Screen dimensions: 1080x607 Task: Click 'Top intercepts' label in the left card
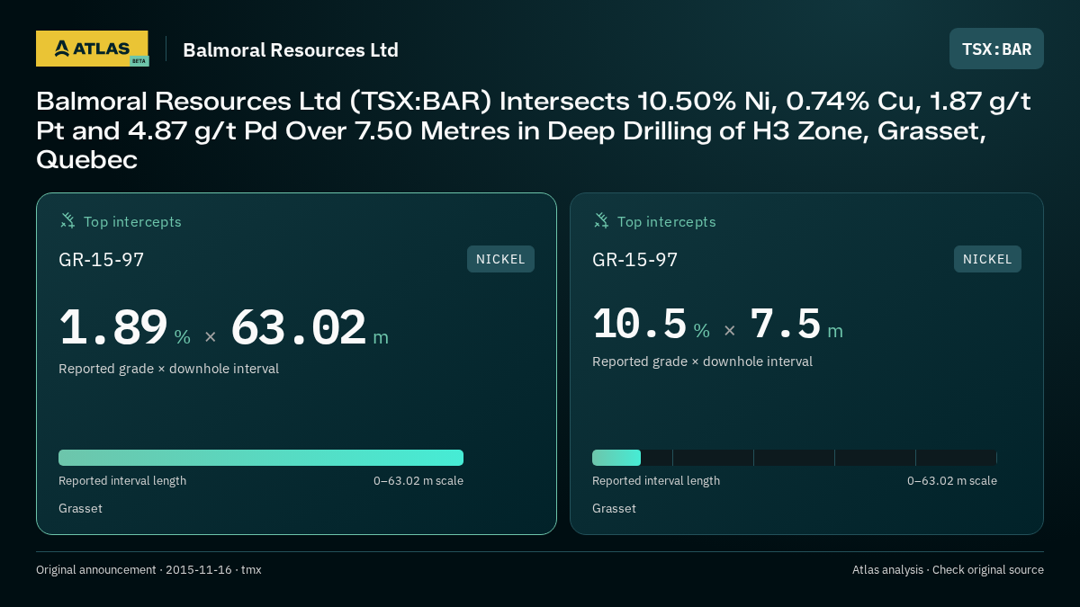pyautogui.click(x=132, y=221)
